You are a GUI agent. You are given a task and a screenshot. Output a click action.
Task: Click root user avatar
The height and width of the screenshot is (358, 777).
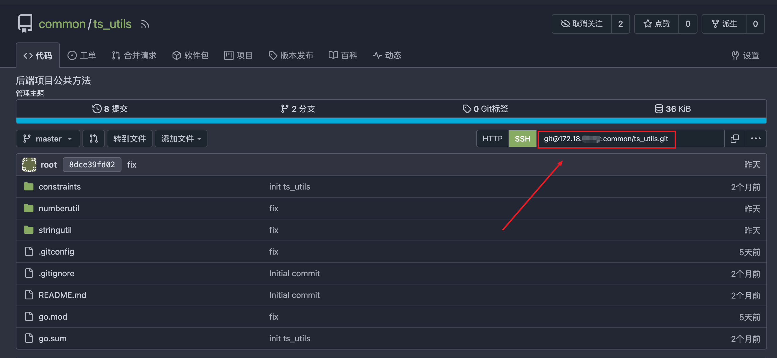[x=29, y=165]
